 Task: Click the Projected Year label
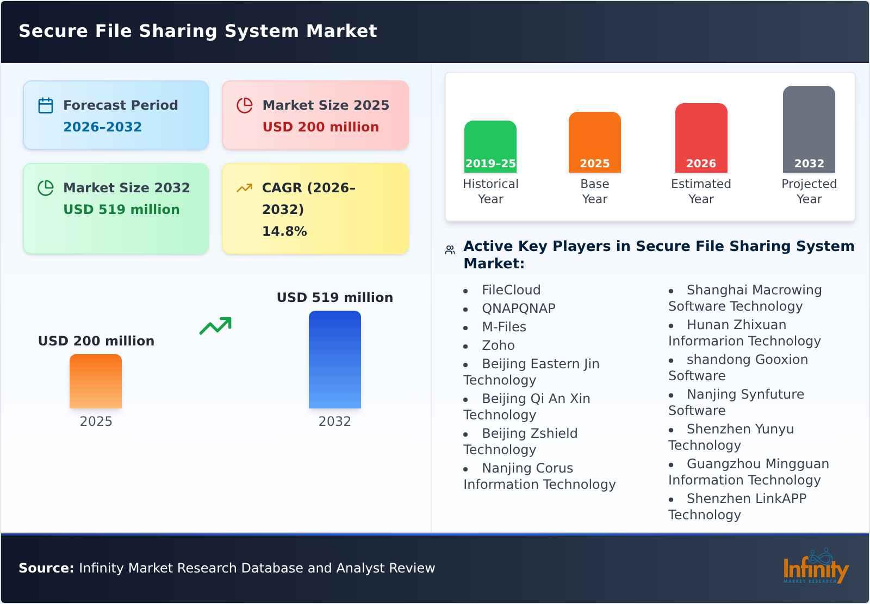click(809, 191)
